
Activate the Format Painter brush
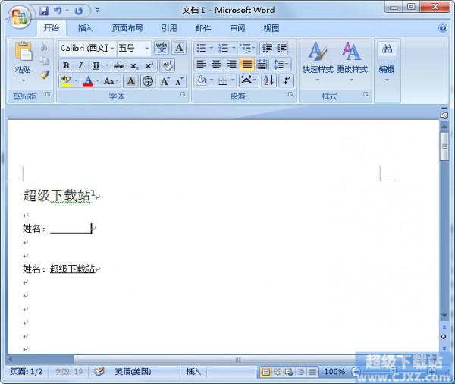45,74
